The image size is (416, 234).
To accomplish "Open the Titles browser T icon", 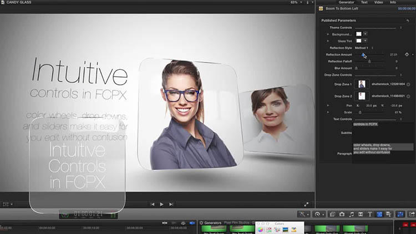I will [370, 214].
